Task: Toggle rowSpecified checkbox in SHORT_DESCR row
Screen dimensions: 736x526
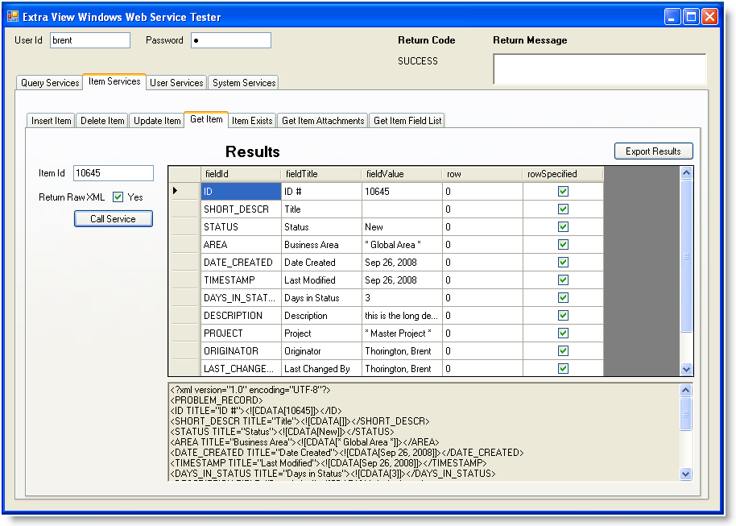Action: [x=563, y=209]
